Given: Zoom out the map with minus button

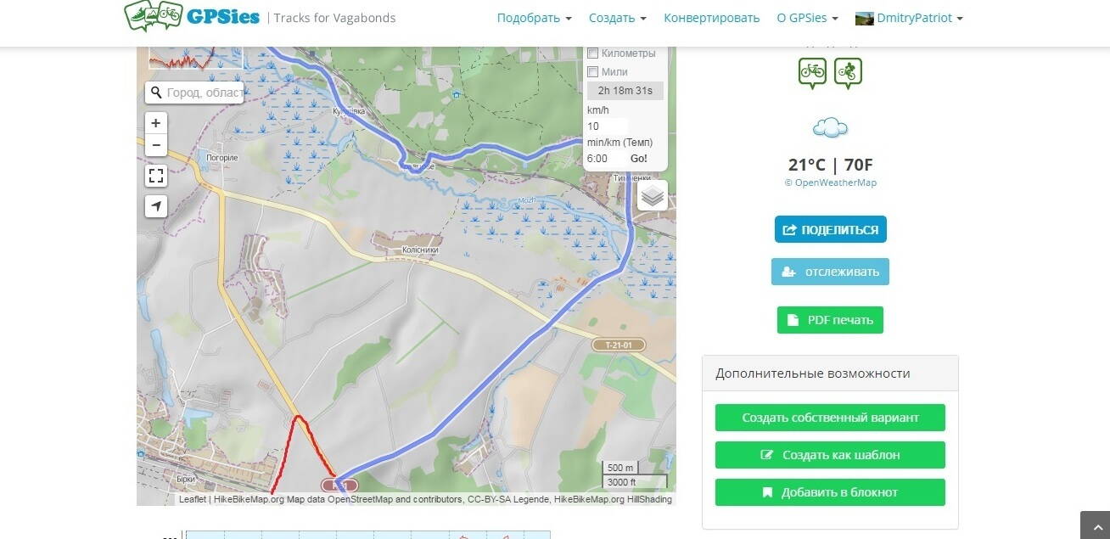Looking at the screenshot, I should click(156, 145).
